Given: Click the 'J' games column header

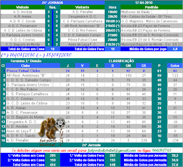Looking at the screenshot, I should pos(68,65).
